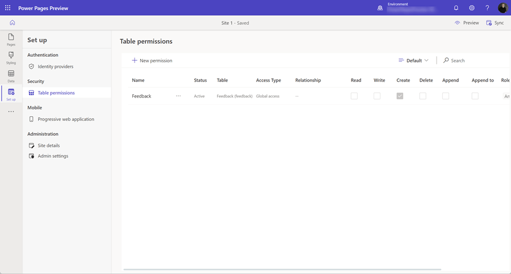Click New permission button
The height and width of the screenshot is (274, 511).
point(152,61)
